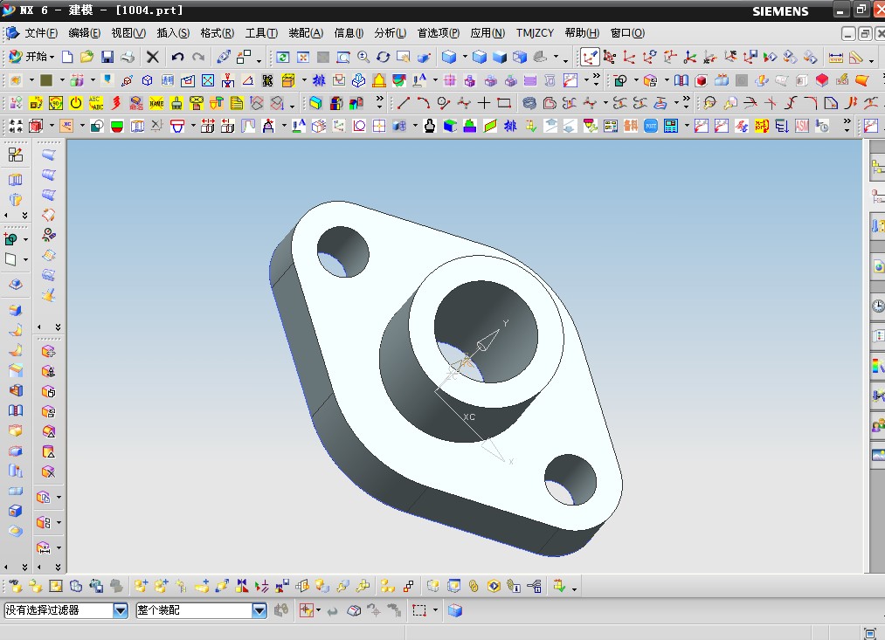The image size is (885, 640).
Task: Fit the view to window
Action: tap(303, 57)
